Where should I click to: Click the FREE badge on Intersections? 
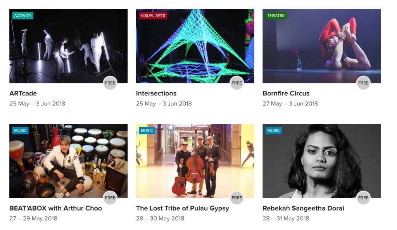(x=237, y=83)
